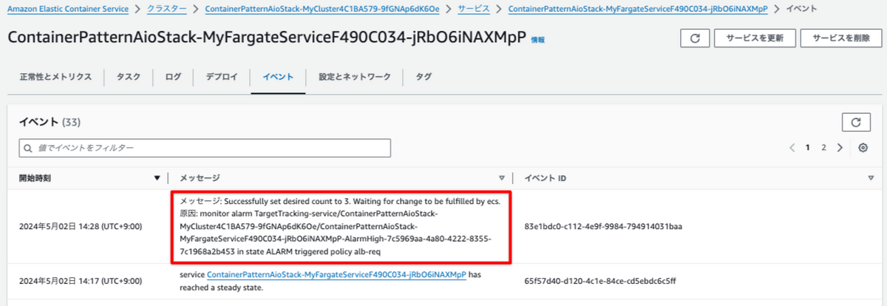
Task: Click the desired count 3 alarm message
Action: click(x=341, y=226)
